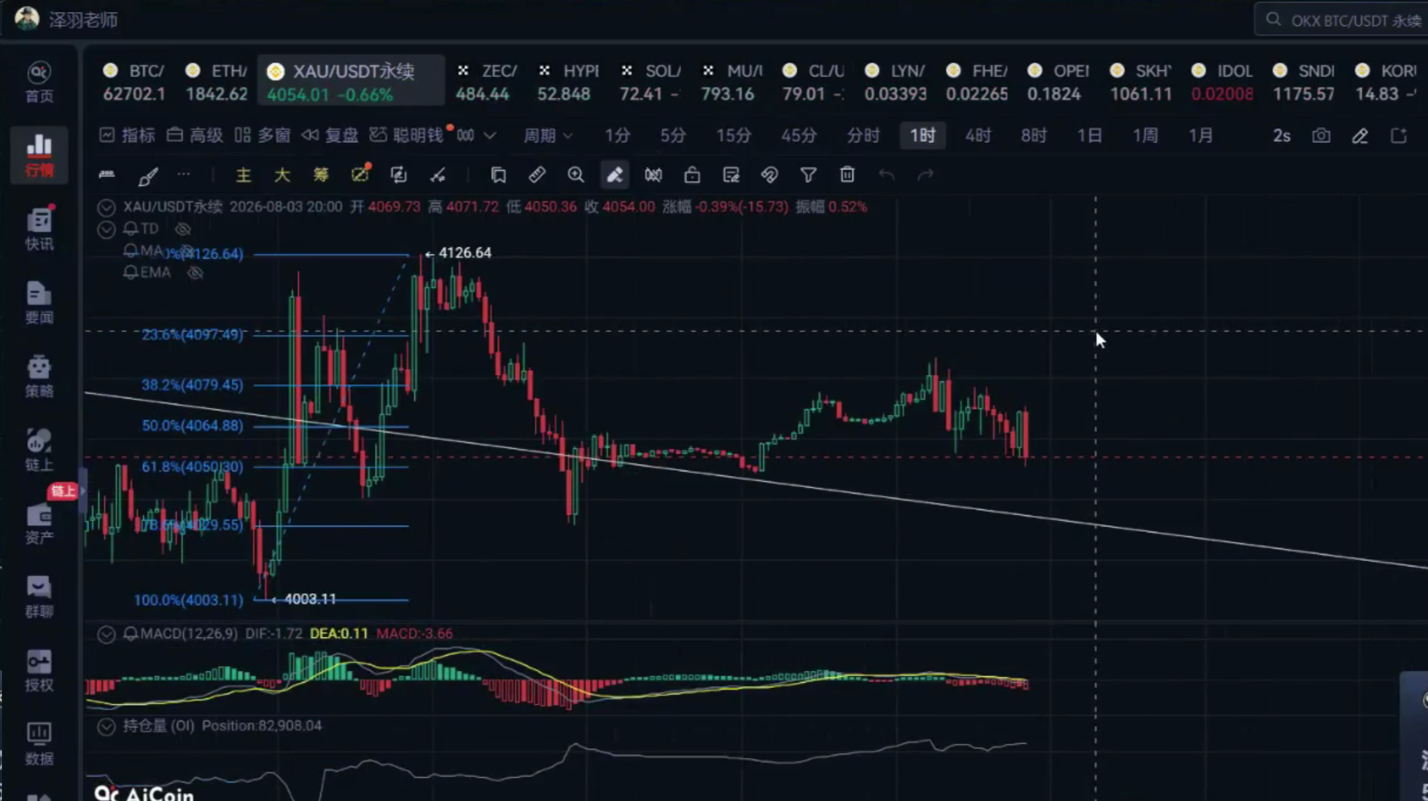1428x801 pixels.
Task: Select the BTC ticker tab
Action: pyautogui.click(x=134, y=82)
